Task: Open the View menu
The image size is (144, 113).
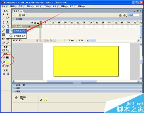Action: tap(22, 6)
